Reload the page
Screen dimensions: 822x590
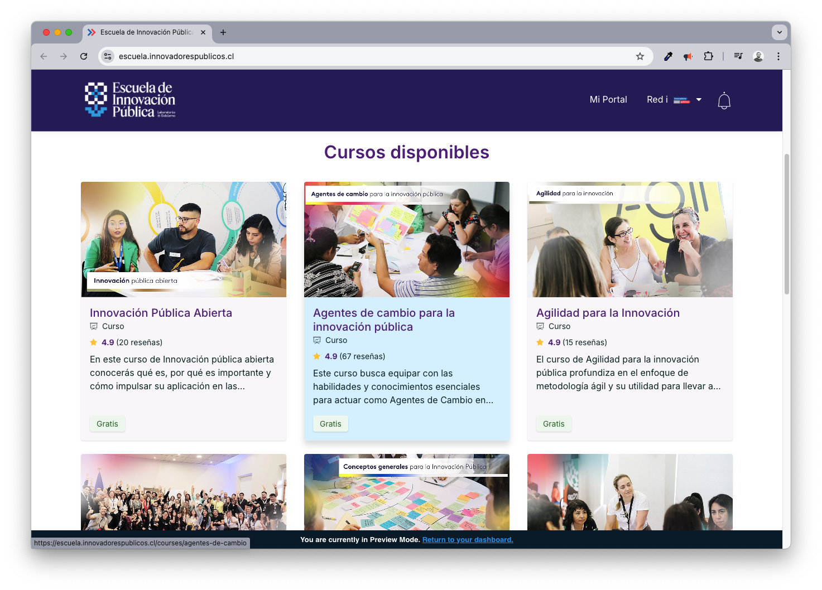pos(84,56)
